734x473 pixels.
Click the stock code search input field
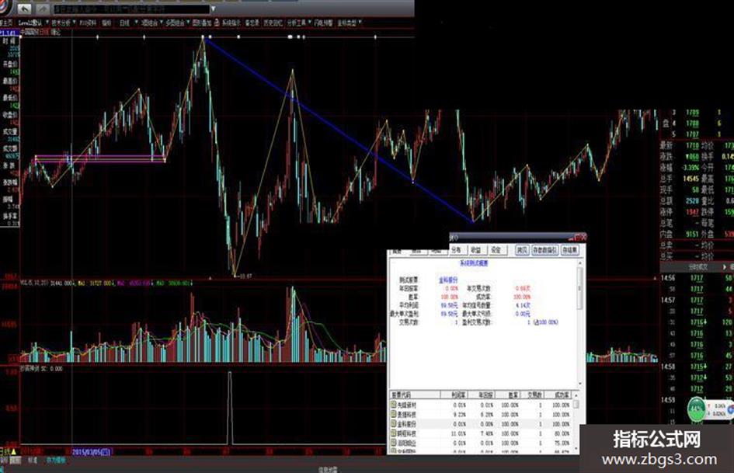pyautogui.click(x=131, y=9)
